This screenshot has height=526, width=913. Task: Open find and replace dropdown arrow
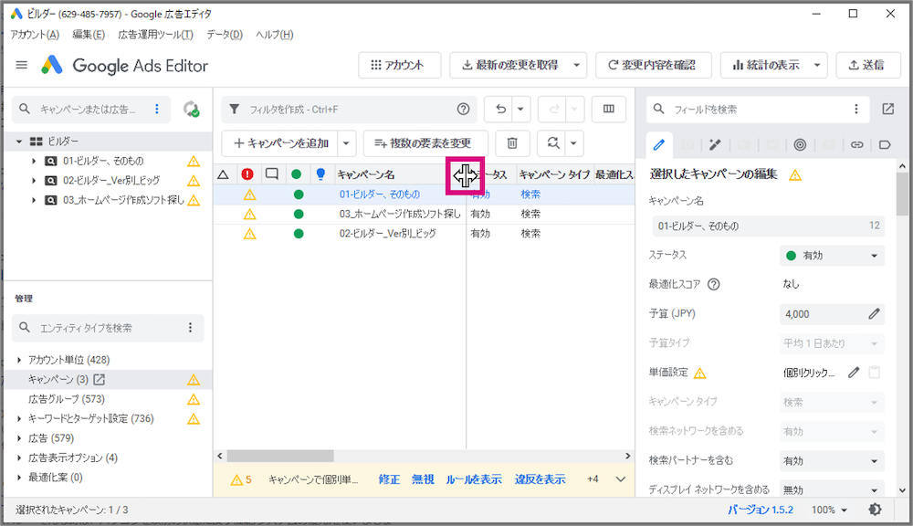coord(573,143)
